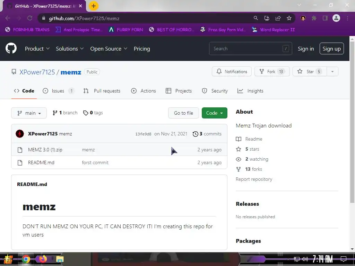Expand the Solutions menu
This screenshot has height=266, width=355.
click(x=70, y=48)
